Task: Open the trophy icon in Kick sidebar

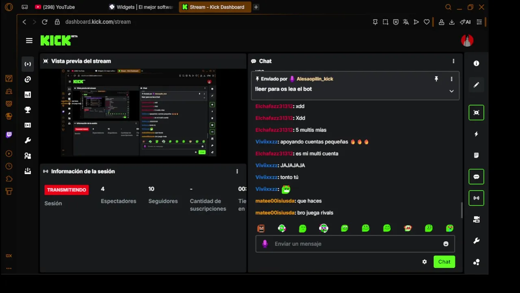Action: tap(28, 110)
